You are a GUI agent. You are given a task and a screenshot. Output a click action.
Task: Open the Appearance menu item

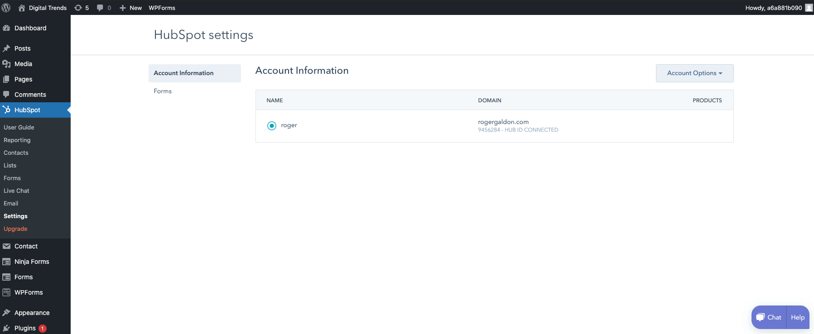35,313
